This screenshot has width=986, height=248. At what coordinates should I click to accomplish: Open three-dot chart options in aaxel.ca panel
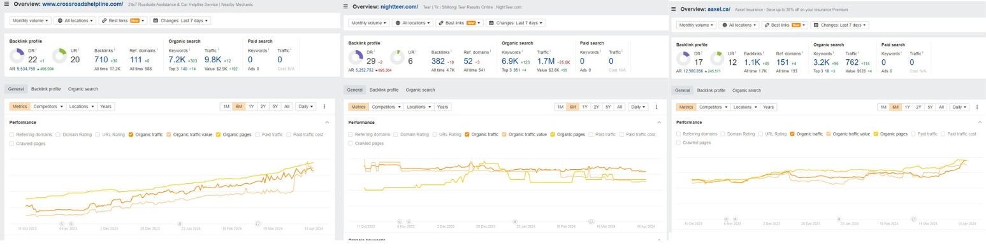(978, 107)
